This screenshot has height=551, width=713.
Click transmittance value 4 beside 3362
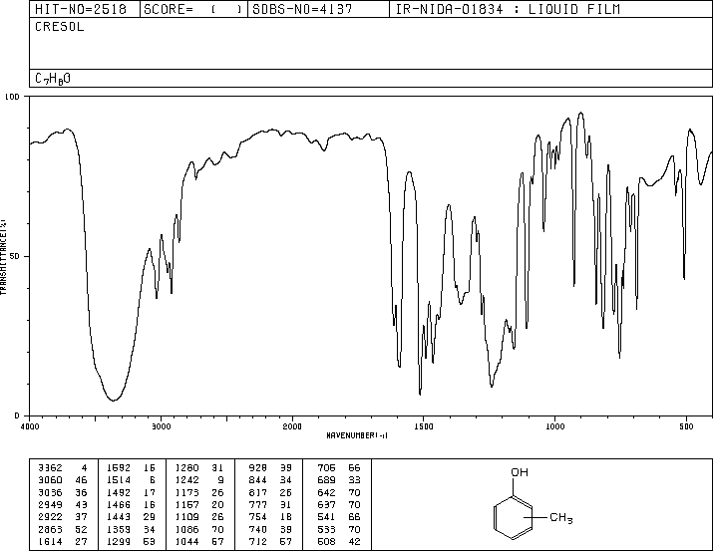pyautogui.click(x=84, y=467)
